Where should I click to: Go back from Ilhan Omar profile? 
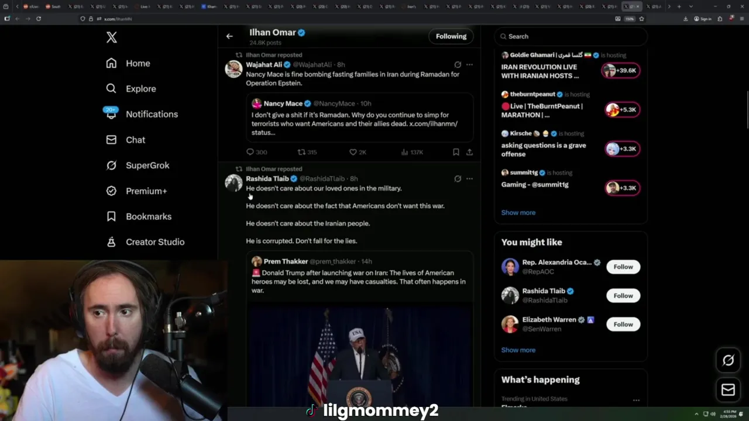229,36
